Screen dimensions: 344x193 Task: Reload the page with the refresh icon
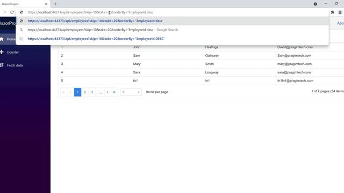click(12, 12)
